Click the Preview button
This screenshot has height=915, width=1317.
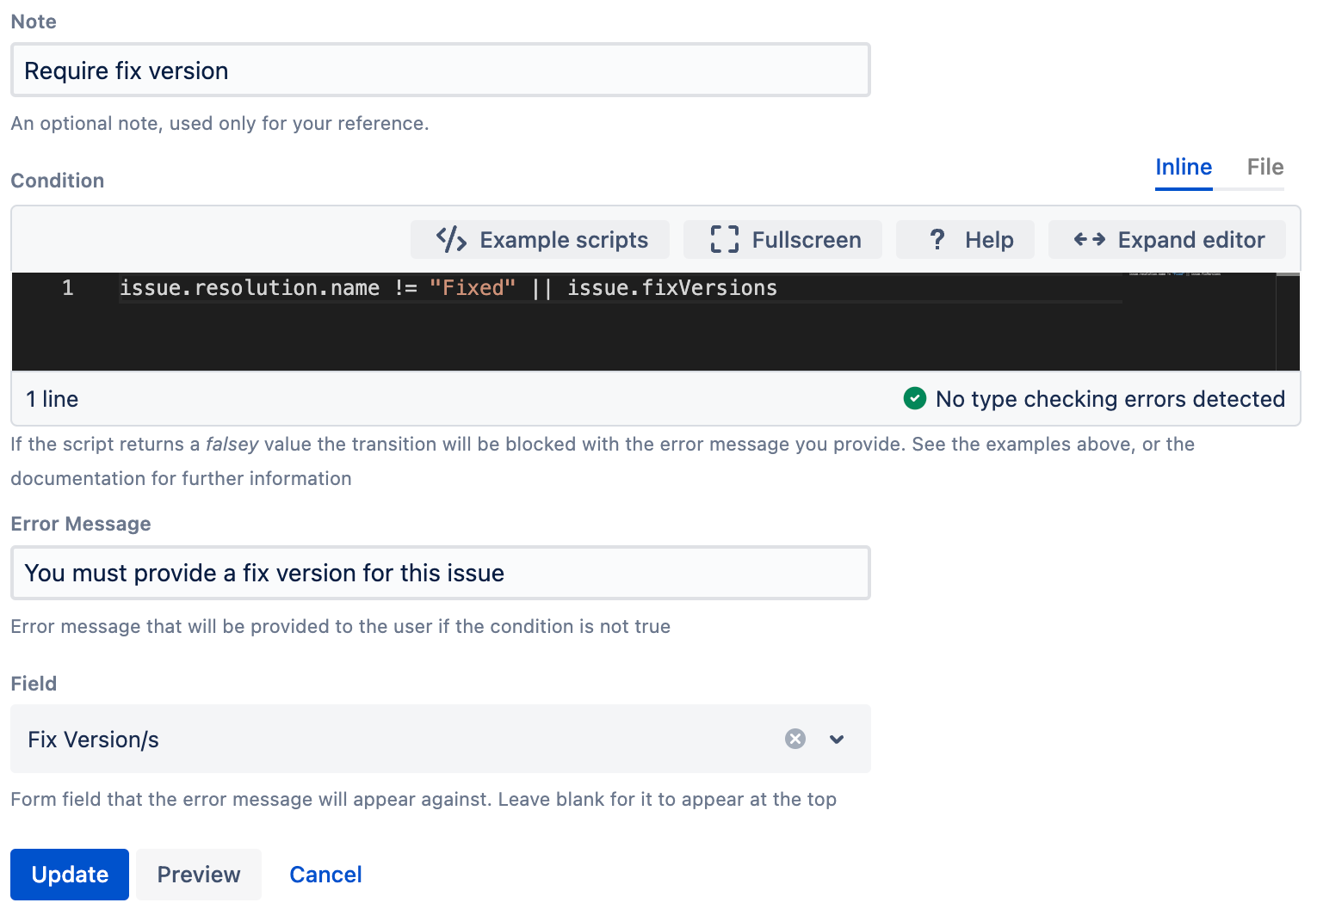click(x=199, y=875)
